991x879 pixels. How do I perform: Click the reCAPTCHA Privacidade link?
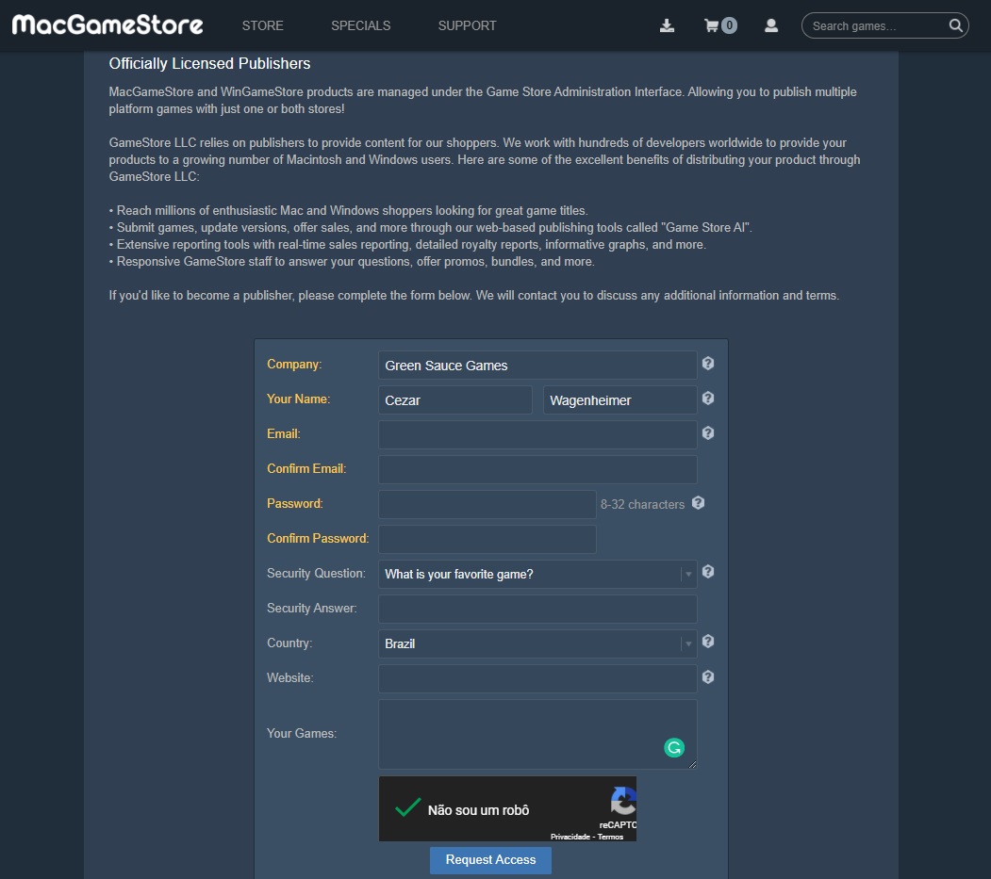point(570,837)
